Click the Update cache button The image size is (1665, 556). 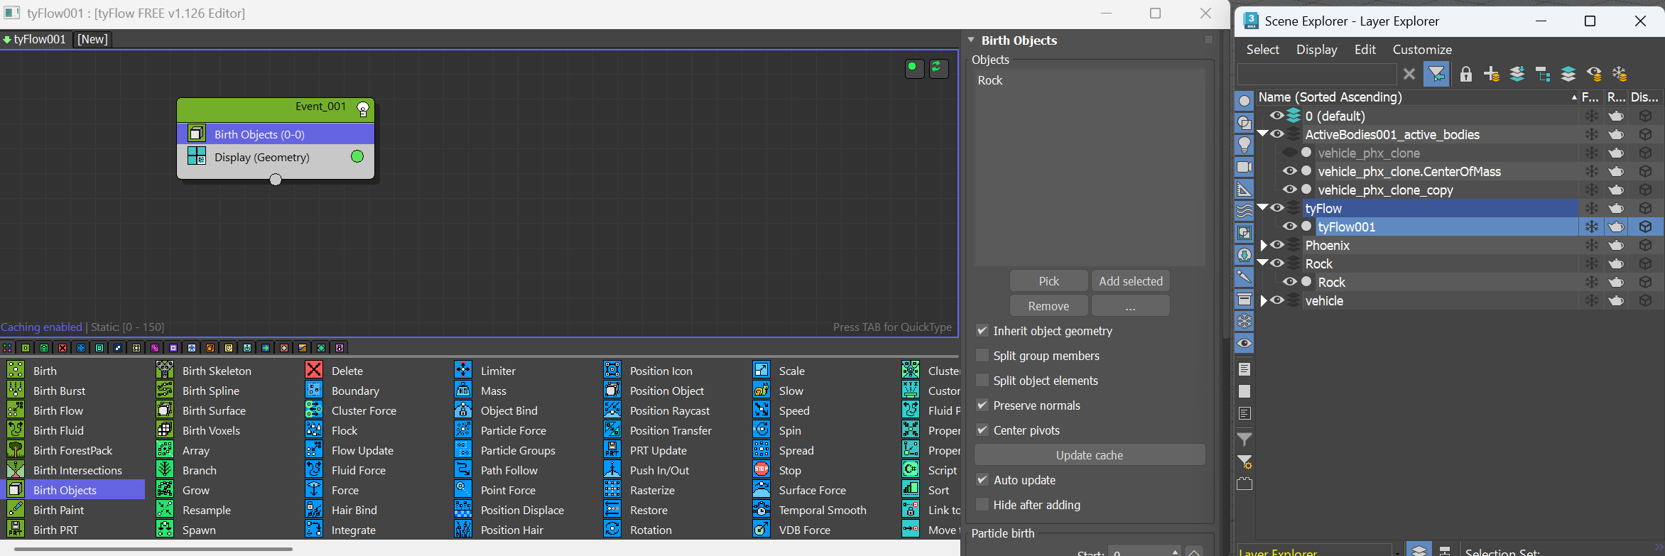click(1090, 455)
